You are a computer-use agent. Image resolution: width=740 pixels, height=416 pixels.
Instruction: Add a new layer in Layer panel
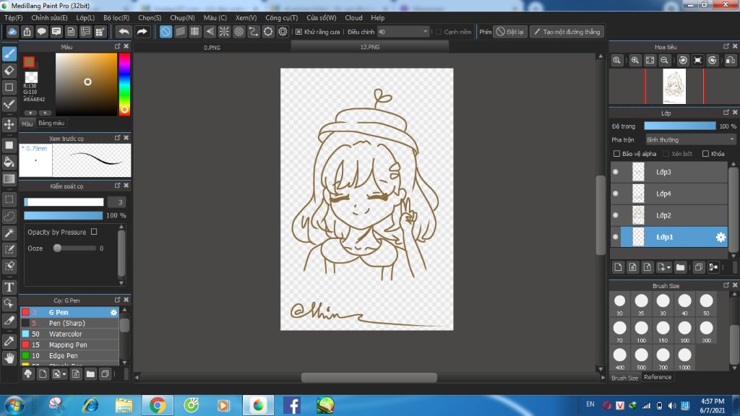(619, 267)
